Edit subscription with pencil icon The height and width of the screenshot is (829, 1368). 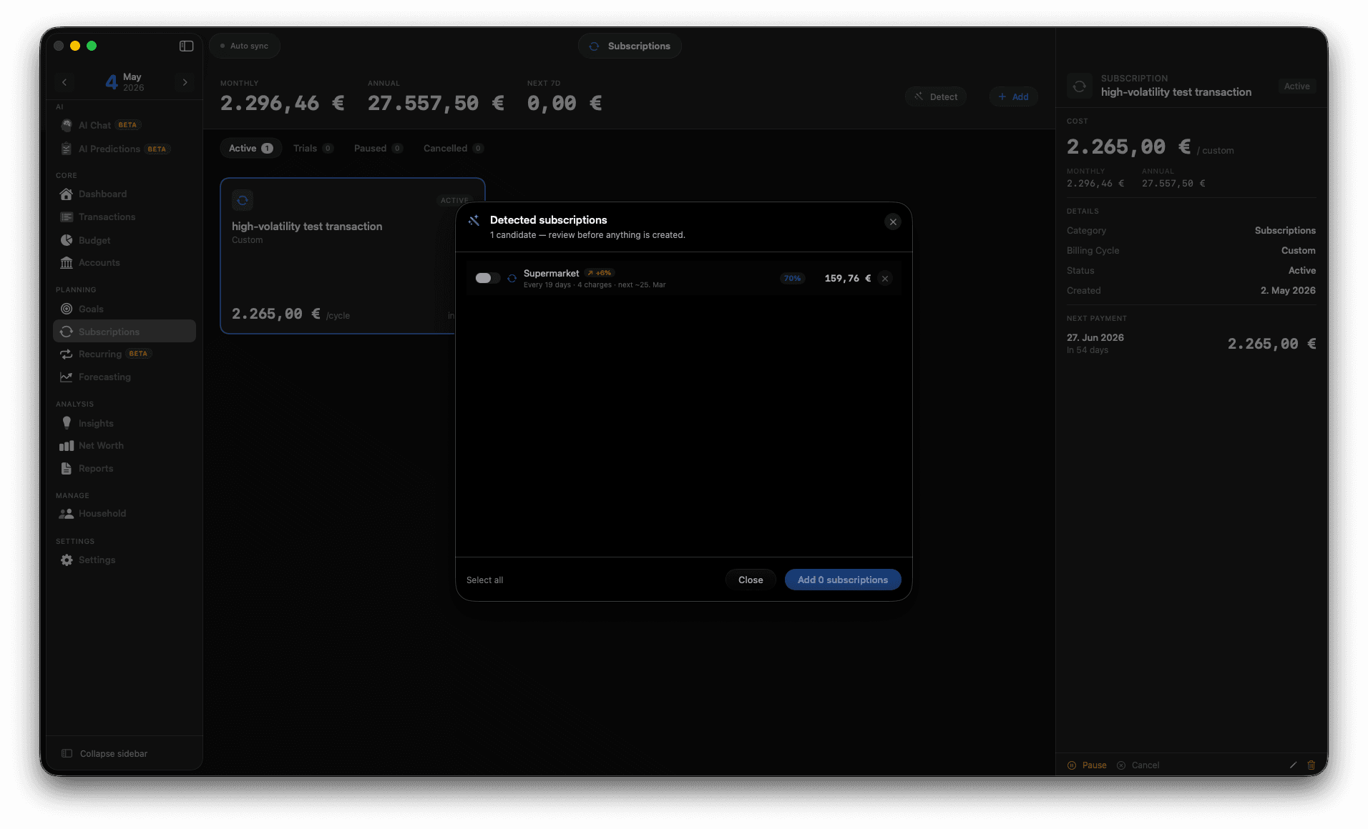point(1293,765)
